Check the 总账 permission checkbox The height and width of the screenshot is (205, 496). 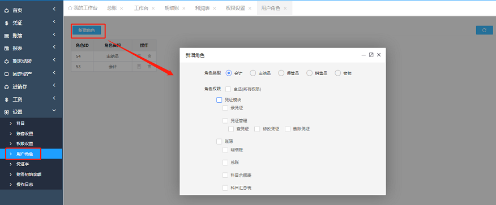[225, 163]
